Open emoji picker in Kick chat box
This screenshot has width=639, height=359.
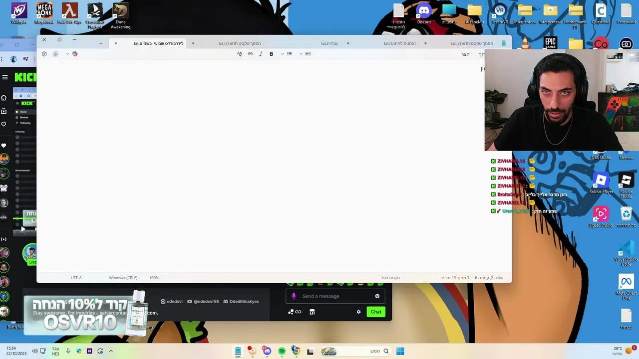pyautogui.click(x=377, y=296)
